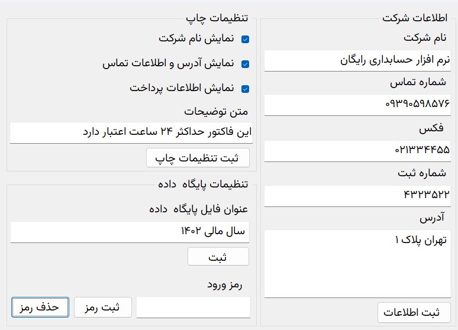The width and height of the screenshot is (458, 330).
Task: Click the phone number field 'شماره تماس'
Action: tap(357, 104)
